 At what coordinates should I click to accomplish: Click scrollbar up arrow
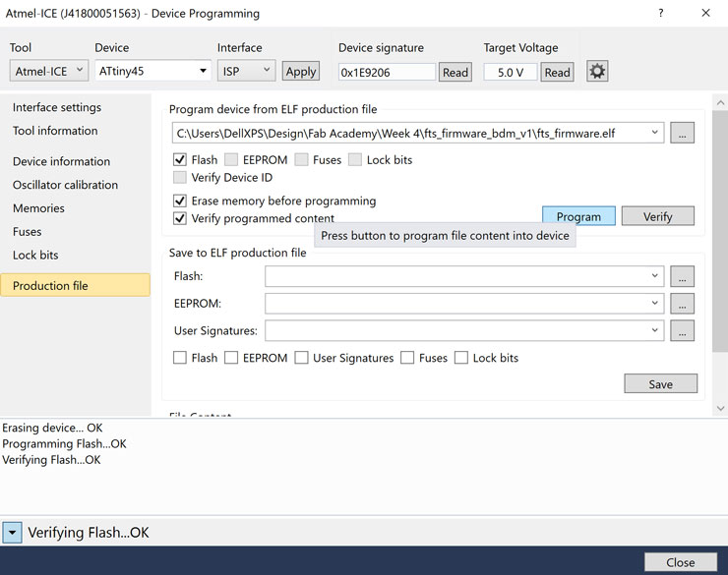coord(720,102)
